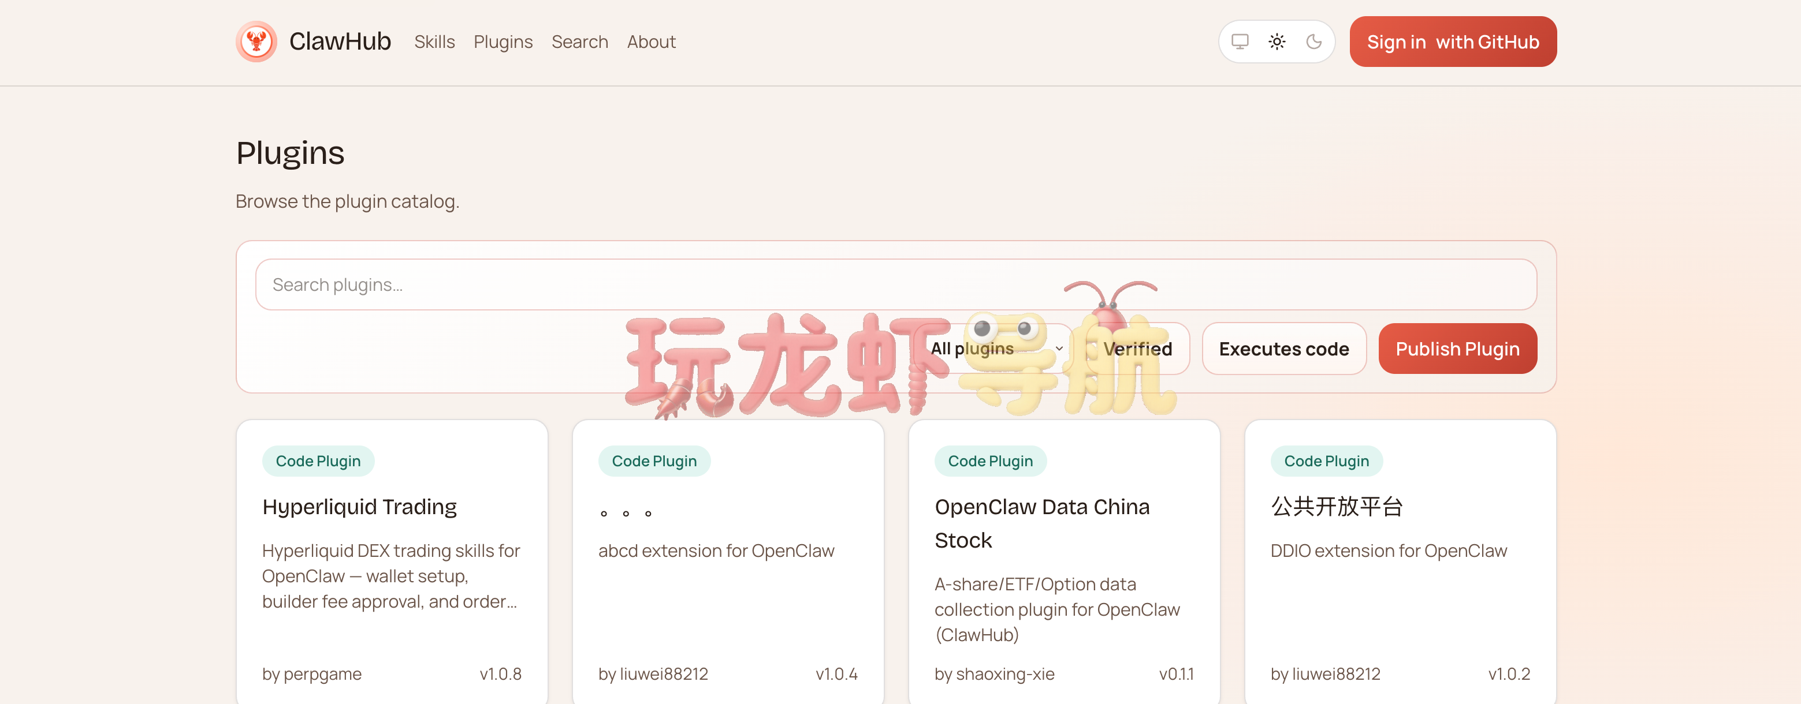Click the Hyperliquid DEX trading skills description
Screen dimensions: 1801x704
392,576
